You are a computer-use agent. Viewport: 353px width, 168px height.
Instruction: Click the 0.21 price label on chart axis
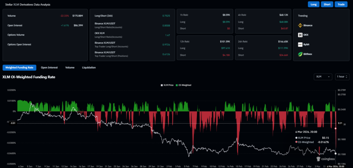pos(340,123)
